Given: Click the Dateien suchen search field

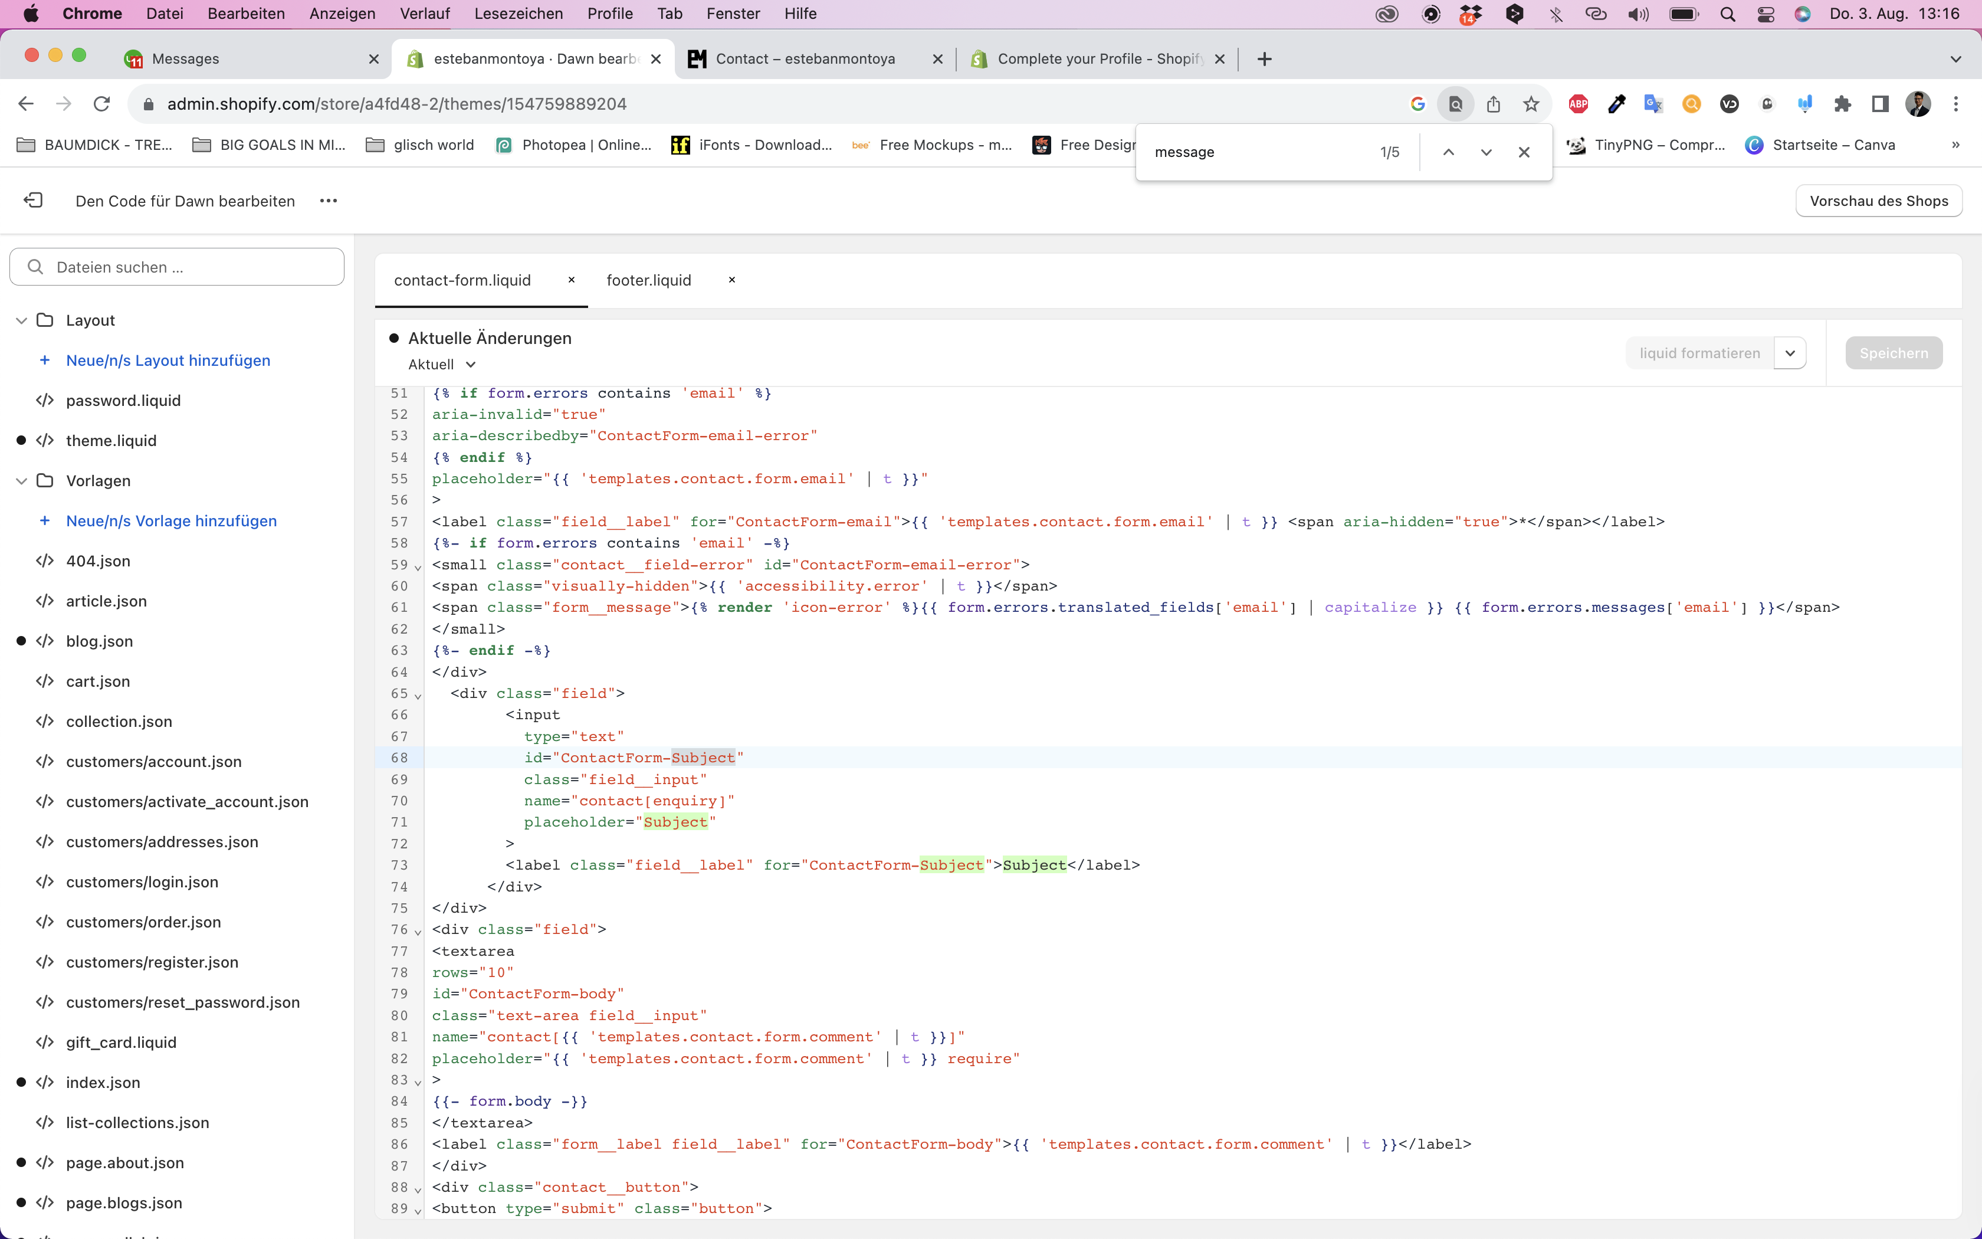Looking at the screenshot, I should 177,267.
